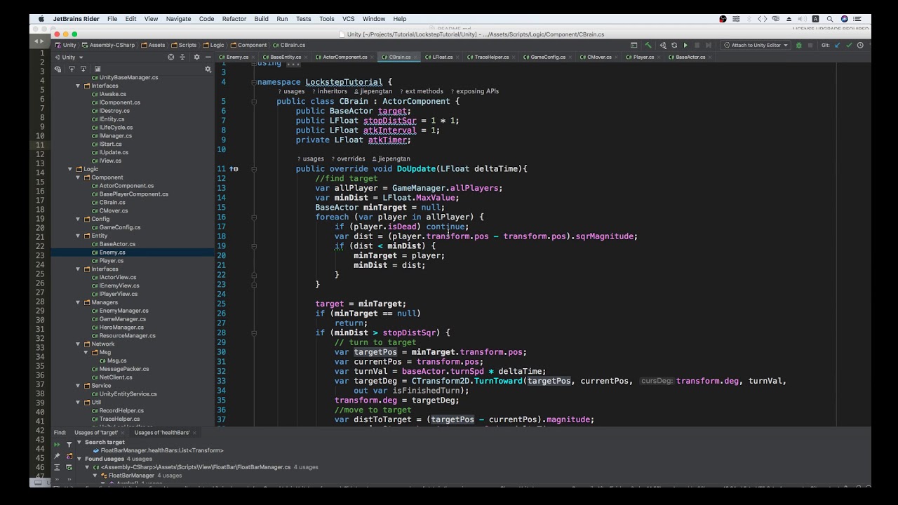
Task: Collapse the Network folder
Action: point(78,344)
